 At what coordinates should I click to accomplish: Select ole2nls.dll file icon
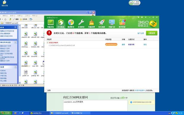(35, 44)
